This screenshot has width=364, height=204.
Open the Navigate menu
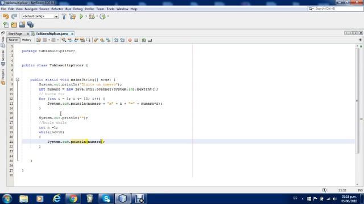[x=31, y=9]
